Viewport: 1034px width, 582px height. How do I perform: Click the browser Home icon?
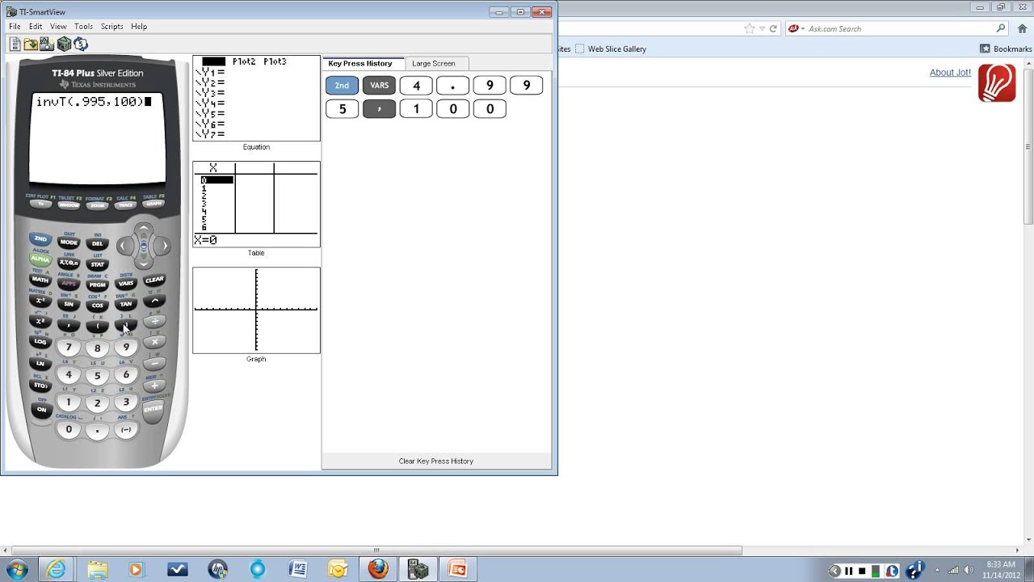(x=1022, y=28)
